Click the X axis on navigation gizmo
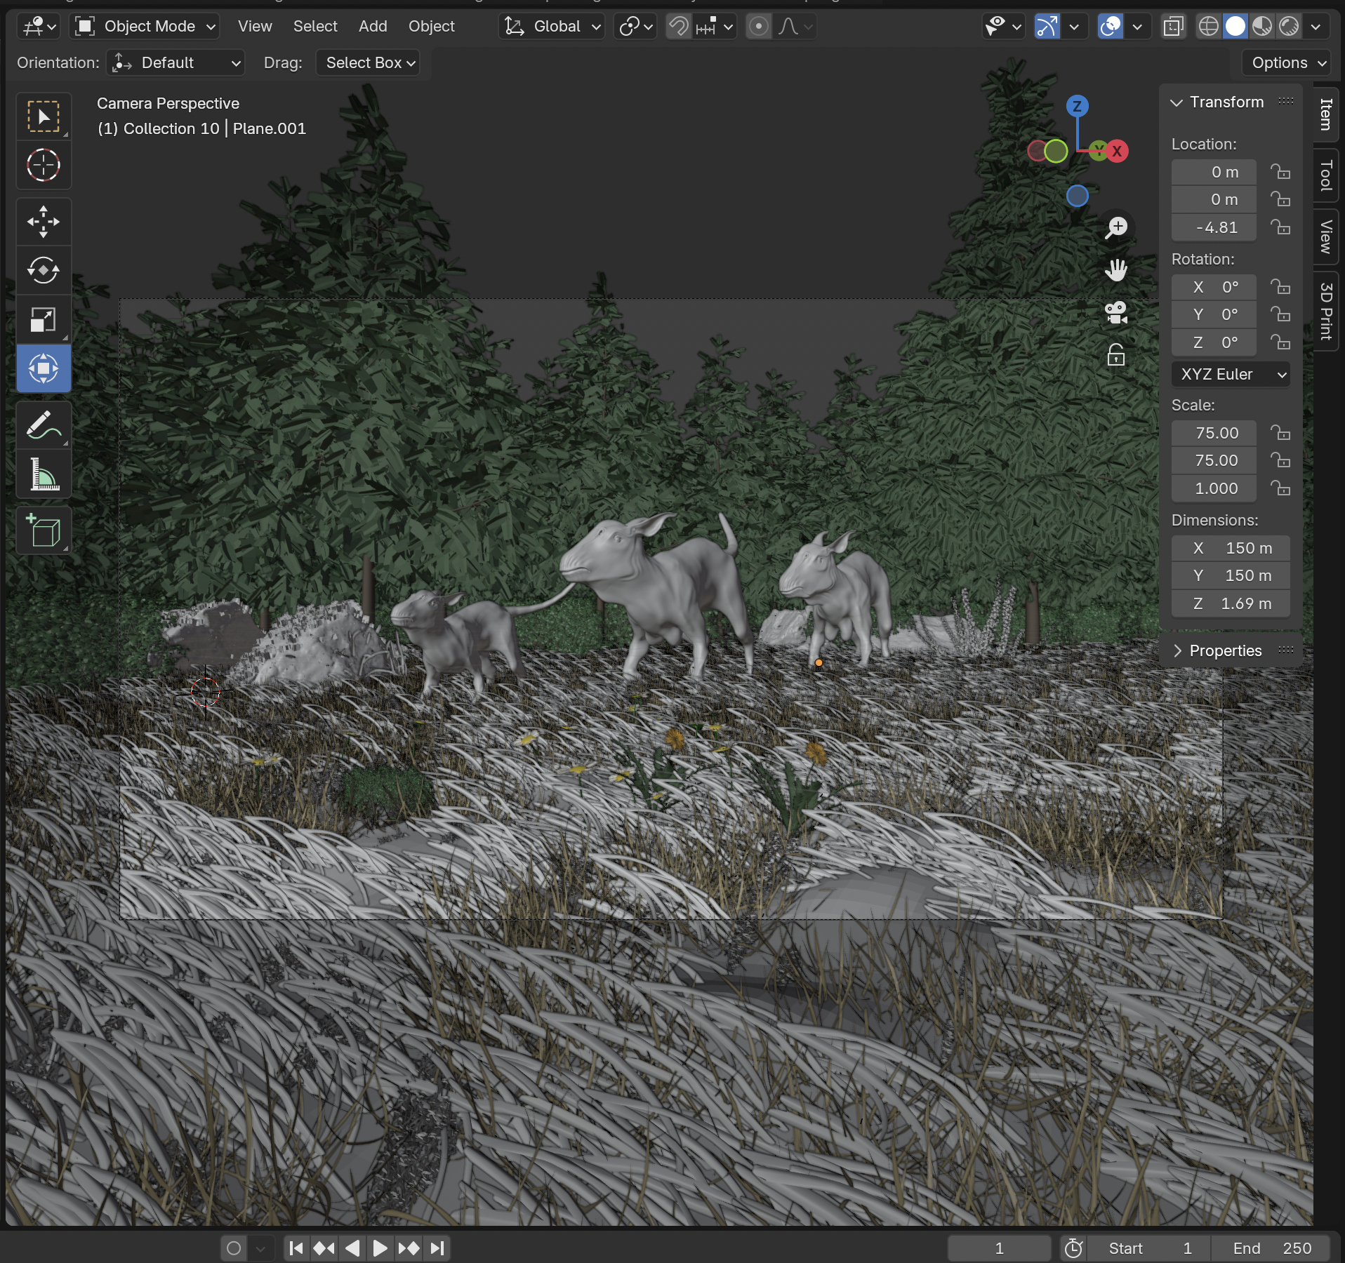Image resolution: width=1345 pixels, height=1263 pixels. click(x=1117, y=151)
